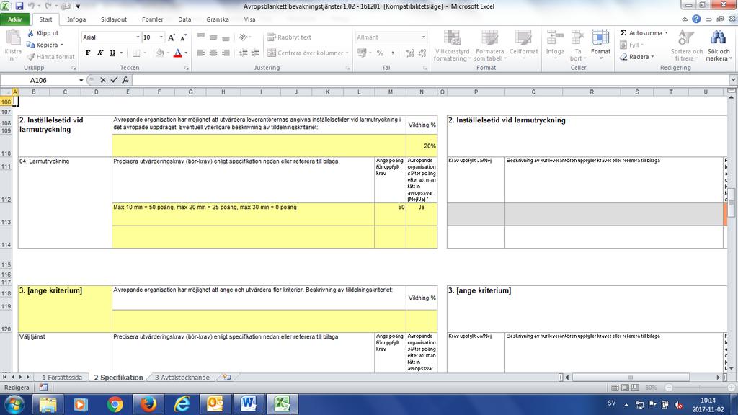Click Klipp ut (Cut) scissors icon
The height and width of the screenshot is (415, 738).
(30, 33)
